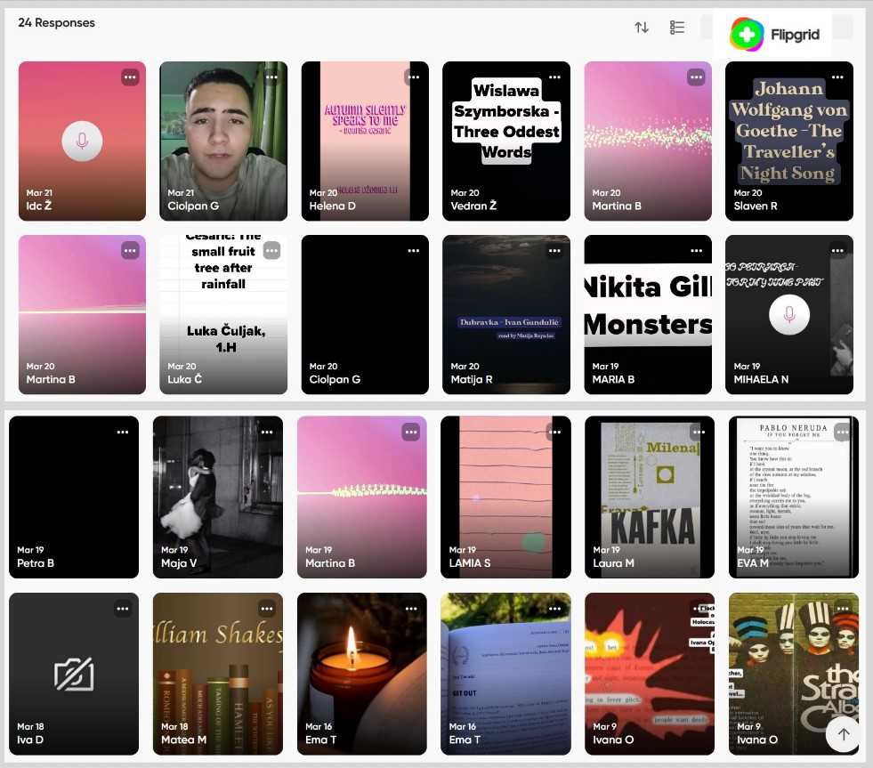Click the "24 Responses" heading
The width and height of the screenshot is (873, 768).
[56, 23]
